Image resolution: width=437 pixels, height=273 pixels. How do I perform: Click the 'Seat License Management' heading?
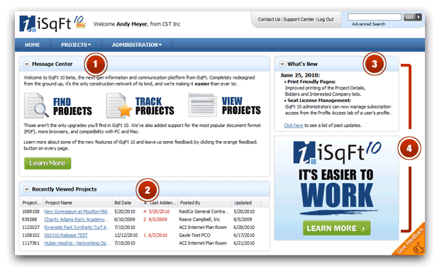319,100
